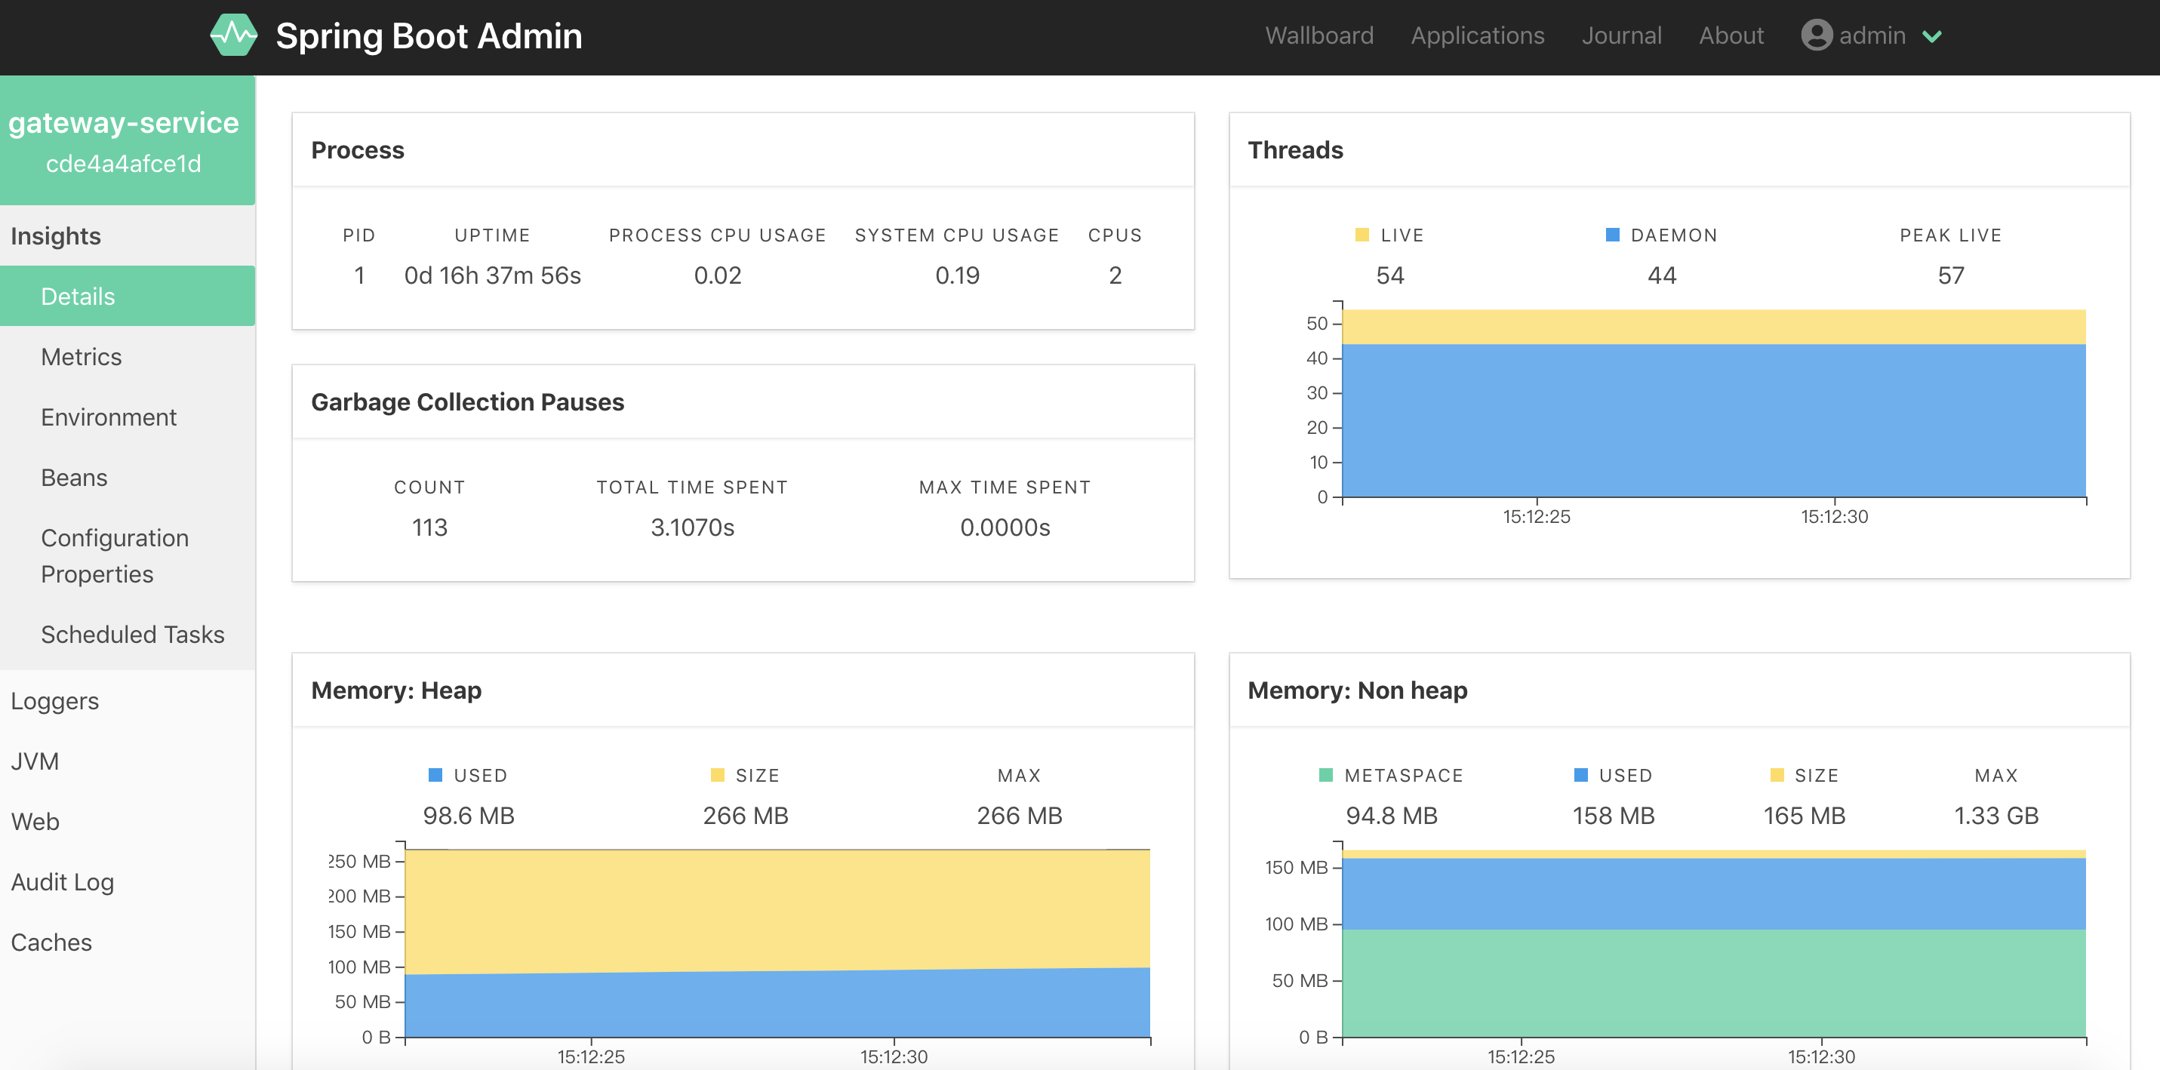This screenshot has height=1070, width=2160.
Task: Click the instance ID cde4a4afce1d
Action: (123, 164)
